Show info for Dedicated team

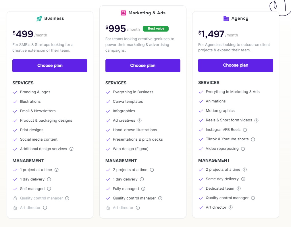pyautogui.click(x=239, y=189)
